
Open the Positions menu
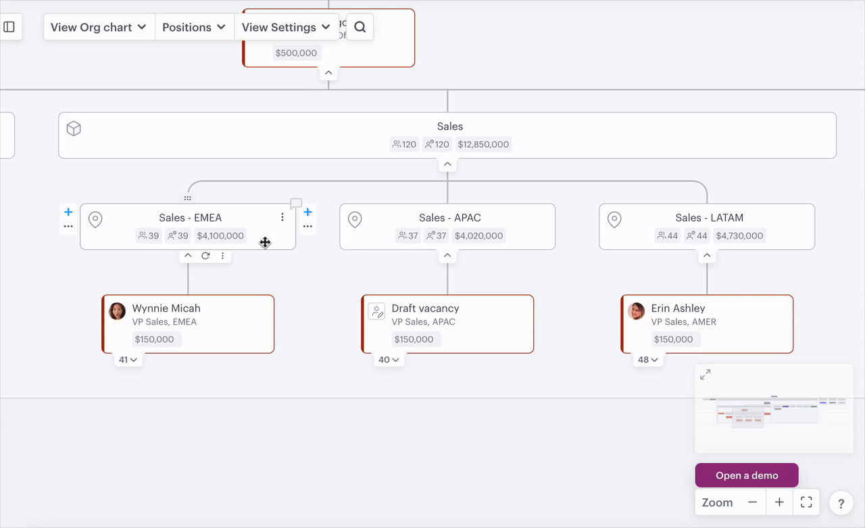(195, 27)
